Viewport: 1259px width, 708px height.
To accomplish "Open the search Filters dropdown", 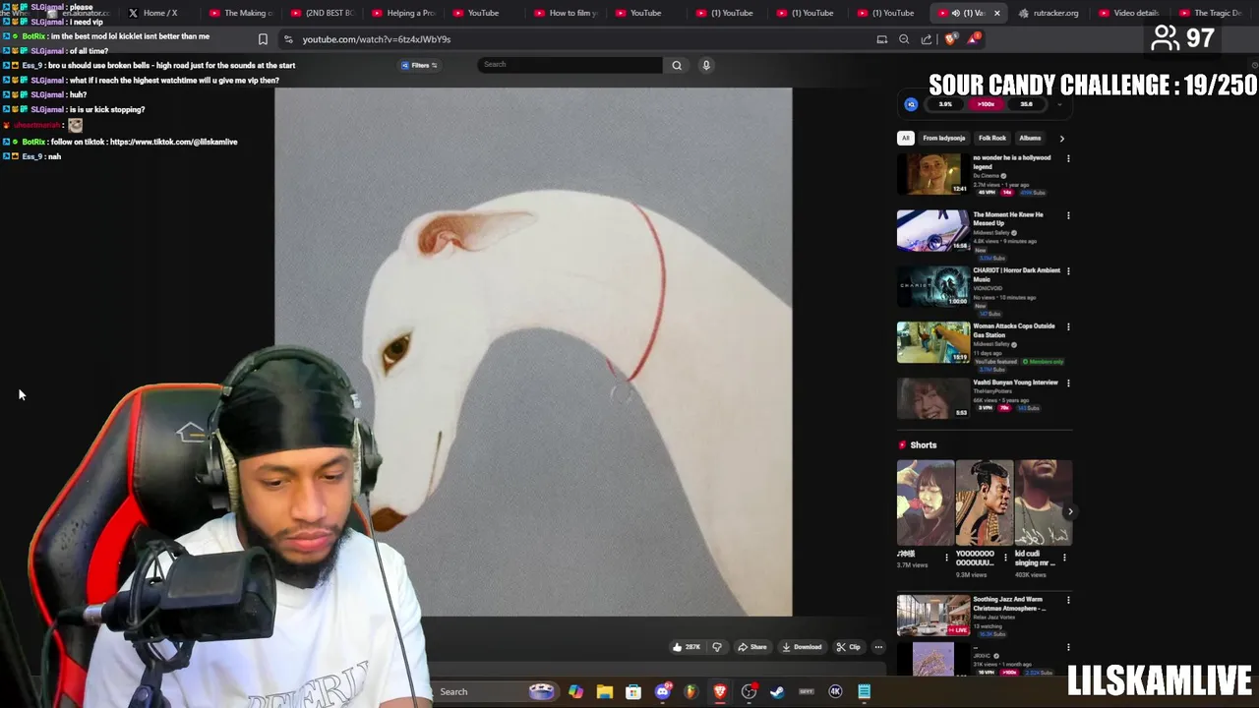I will tap(419, 65).
